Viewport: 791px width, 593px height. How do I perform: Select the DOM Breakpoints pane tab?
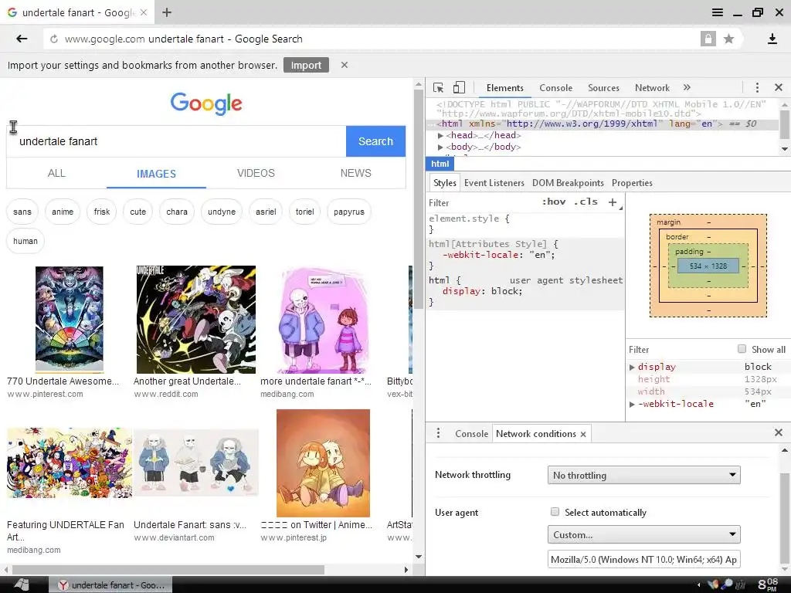(x=568, y=183)
